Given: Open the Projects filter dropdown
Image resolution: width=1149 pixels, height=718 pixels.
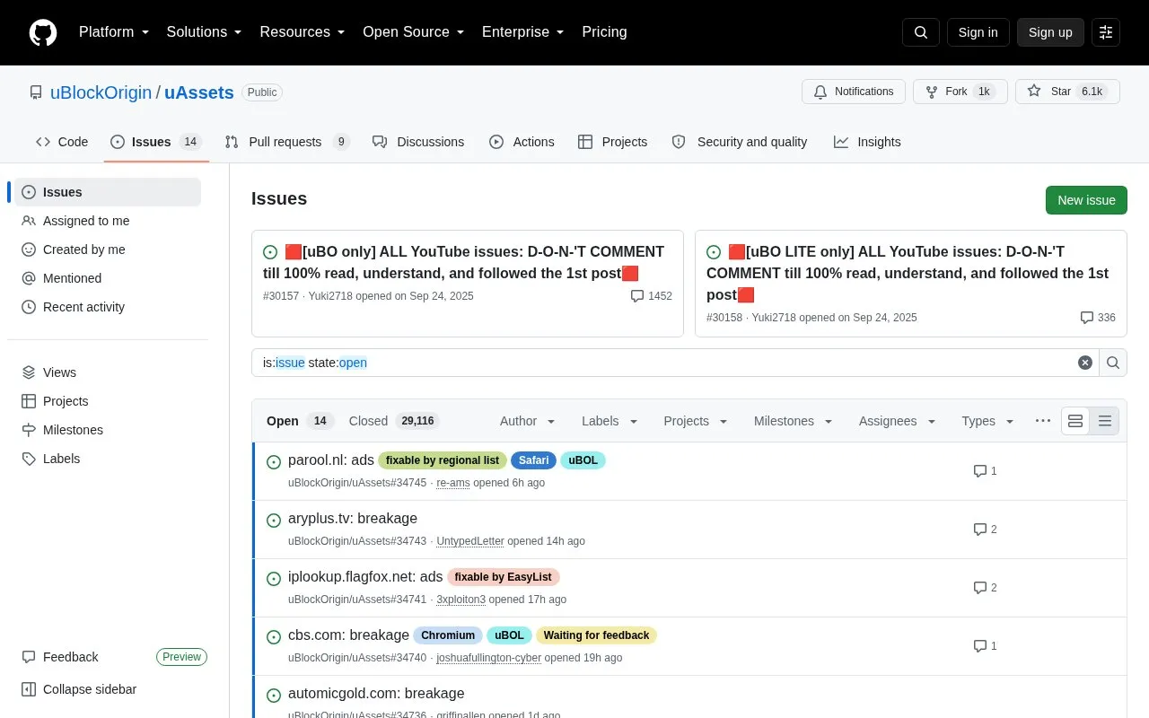Looking at the screenshot, I should tap(696, 421).
